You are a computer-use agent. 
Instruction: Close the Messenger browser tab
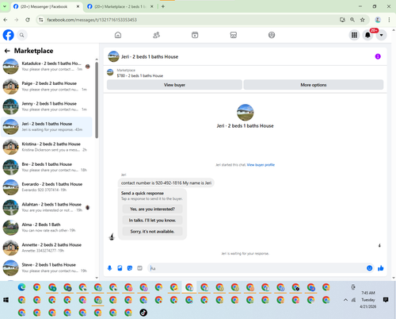point(78,6)
